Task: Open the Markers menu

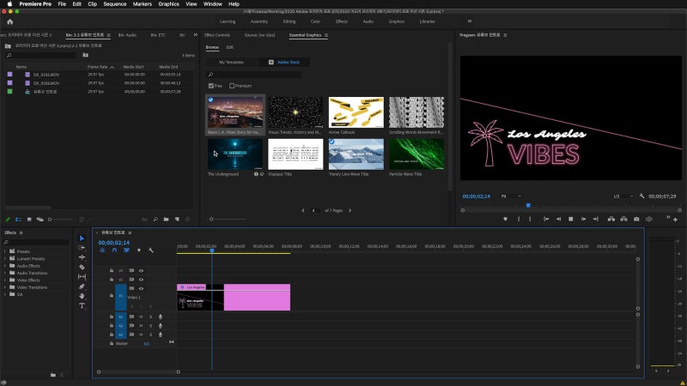Action: click(143, 4)
